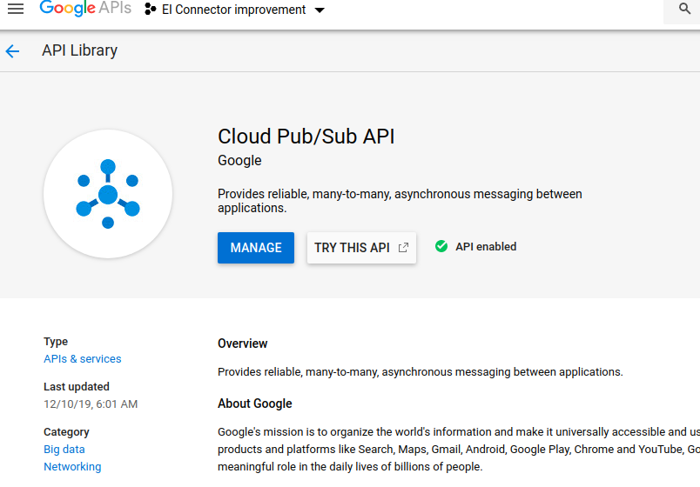Image resolution: width=700 pixels, height=487 pixels.
Task: Click the green API enabled checkmark
Action: coord(441,246)
